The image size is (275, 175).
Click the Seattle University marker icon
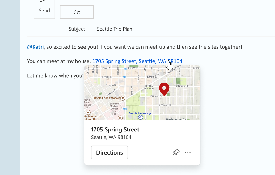point(140,117)
